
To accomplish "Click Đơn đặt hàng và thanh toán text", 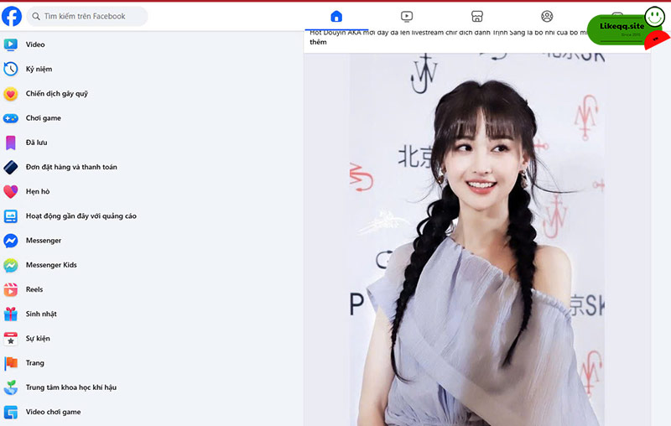I will pyautogui.click(x=71, y=167).
